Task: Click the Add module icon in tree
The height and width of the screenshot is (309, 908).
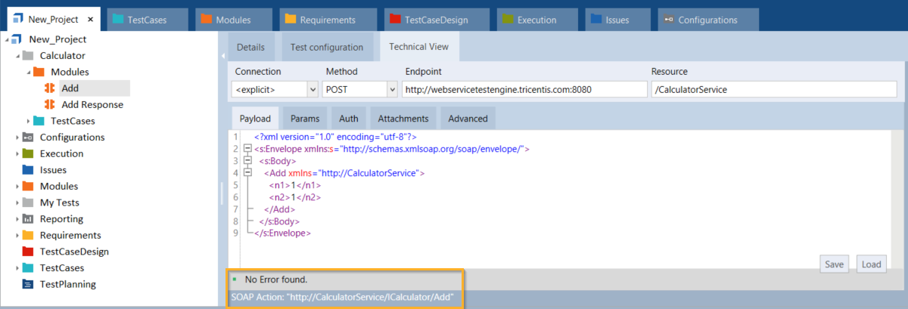Action: click(x=50, y=88)
